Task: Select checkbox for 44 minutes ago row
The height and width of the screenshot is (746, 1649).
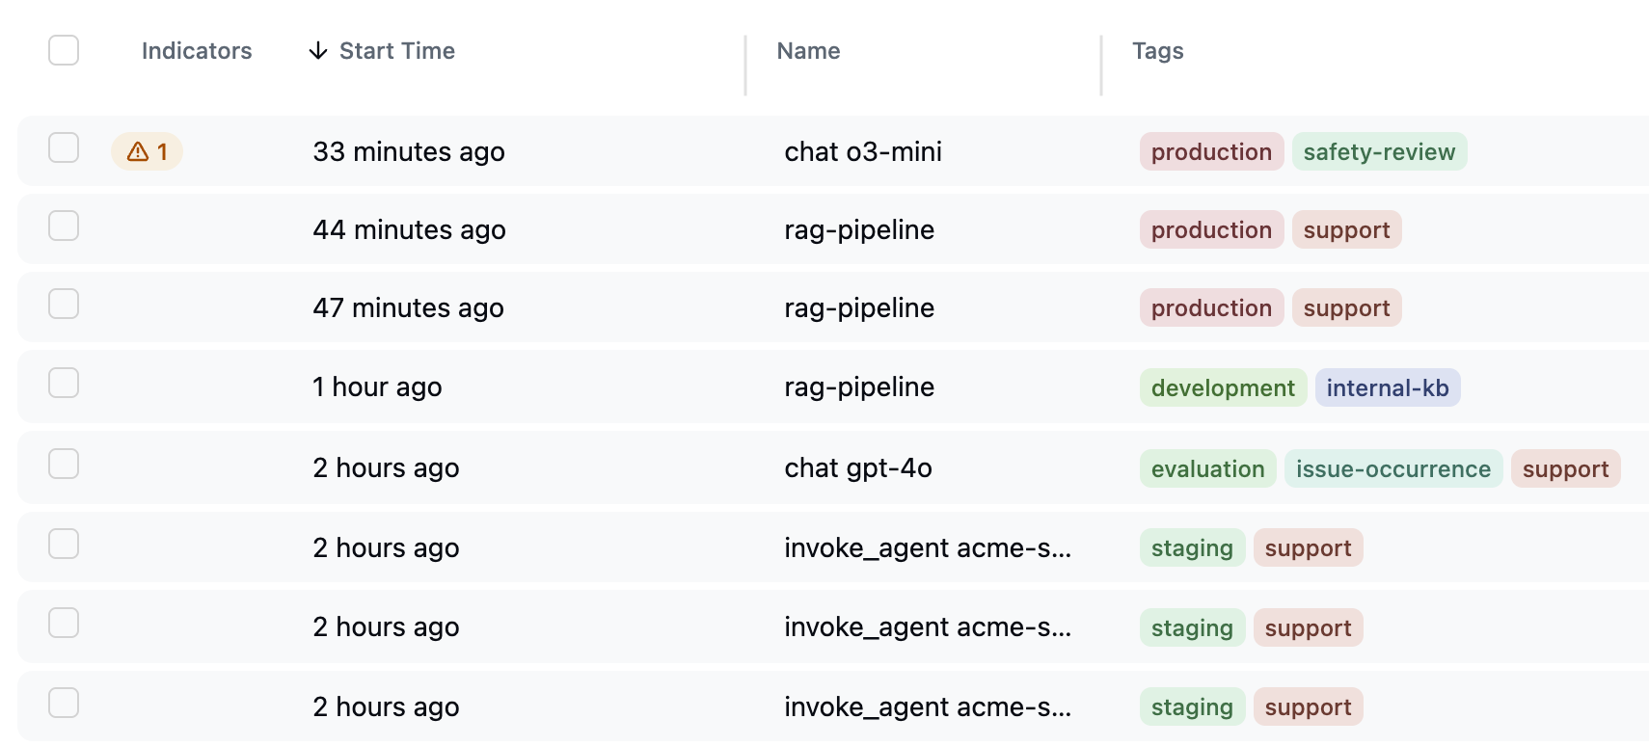Action: pos(64,226)
